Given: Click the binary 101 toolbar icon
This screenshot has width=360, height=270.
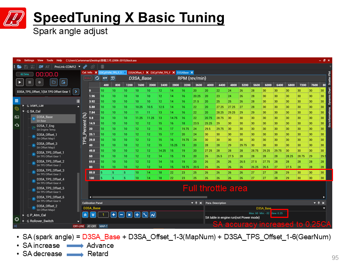Looking at the screenshot, I should coord(33,67).
